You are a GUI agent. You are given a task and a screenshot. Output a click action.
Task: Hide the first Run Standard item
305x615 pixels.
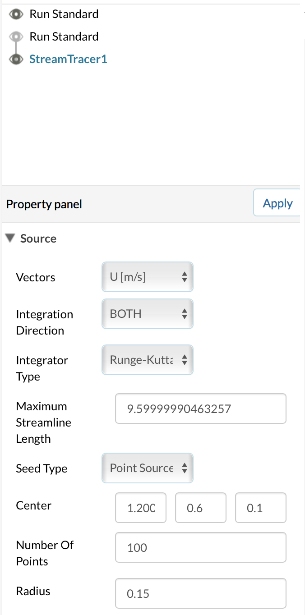tap(17, 14)
